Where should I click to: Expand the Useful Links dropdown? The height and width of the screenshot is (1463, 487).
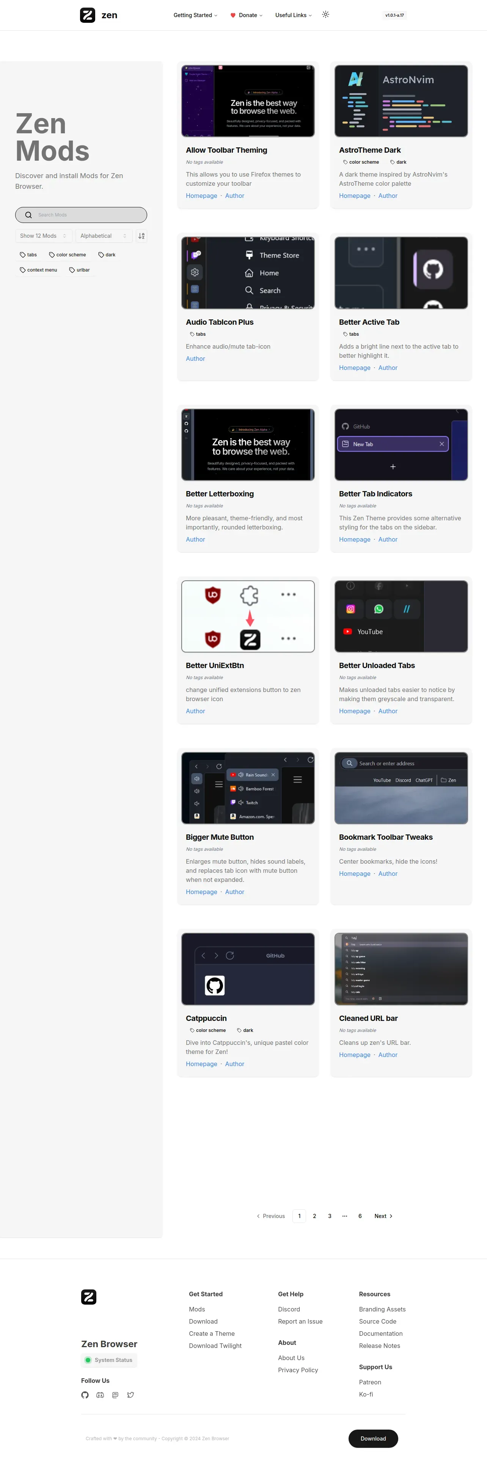coord(293,15)
